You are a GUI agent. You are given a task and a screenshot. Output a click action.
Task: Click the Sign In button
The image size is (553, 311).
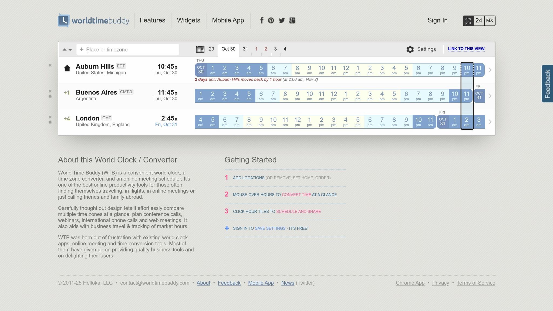(x=437, y=21)
